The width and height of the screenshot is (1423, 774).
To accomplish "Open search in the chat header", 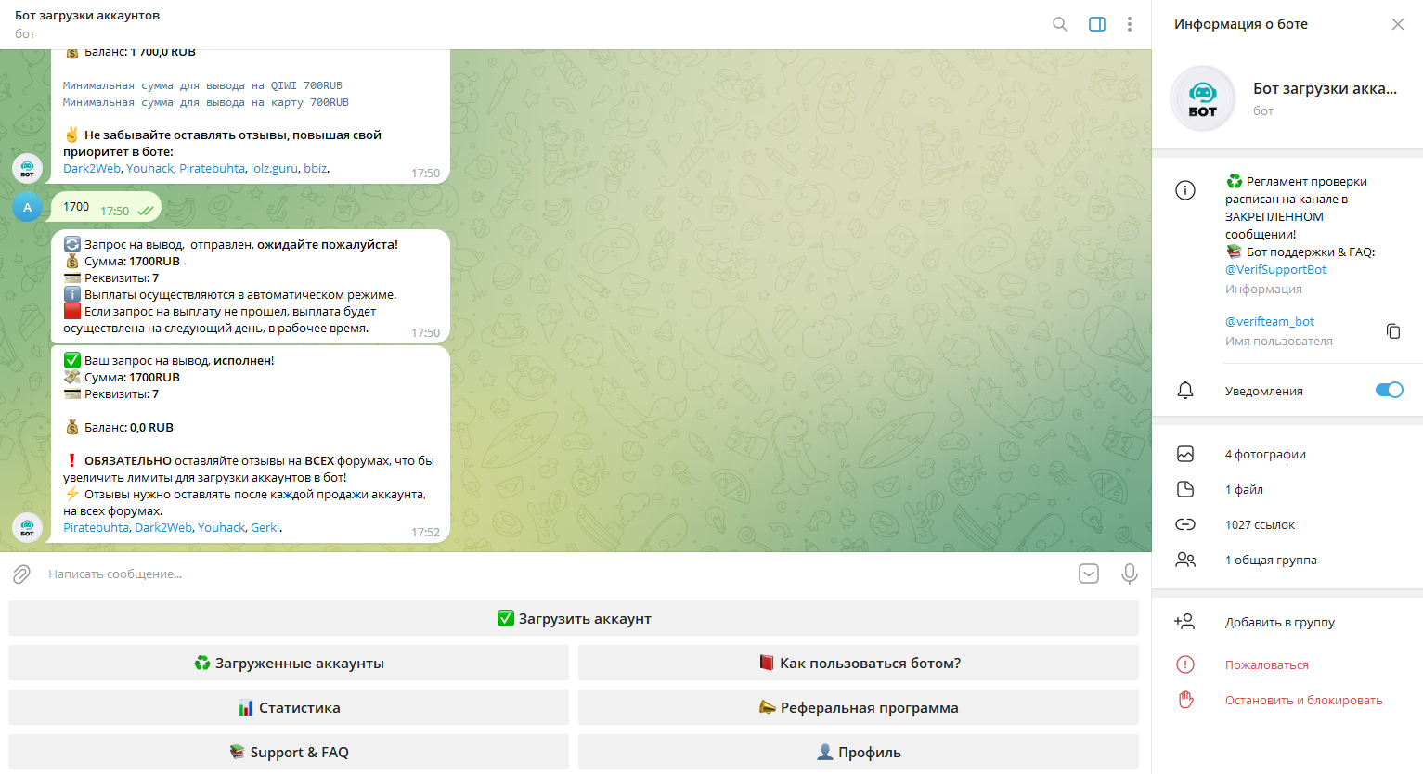I will 1059,24.
